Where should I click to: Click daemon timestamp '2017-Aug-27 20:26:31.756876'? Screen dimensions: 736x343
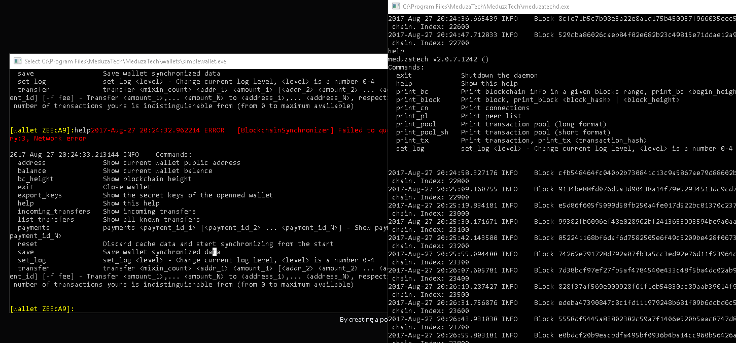pos(443,303)
